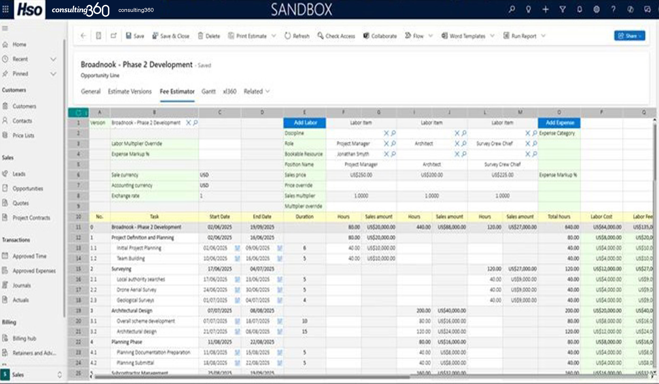
Task: Open Journals in sidebar
Action: tap(22, 285)
